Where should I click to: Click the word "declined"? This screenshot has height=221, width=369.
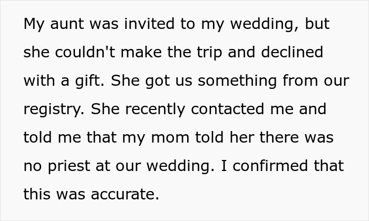pyautogui.click(x=294, y=53)
